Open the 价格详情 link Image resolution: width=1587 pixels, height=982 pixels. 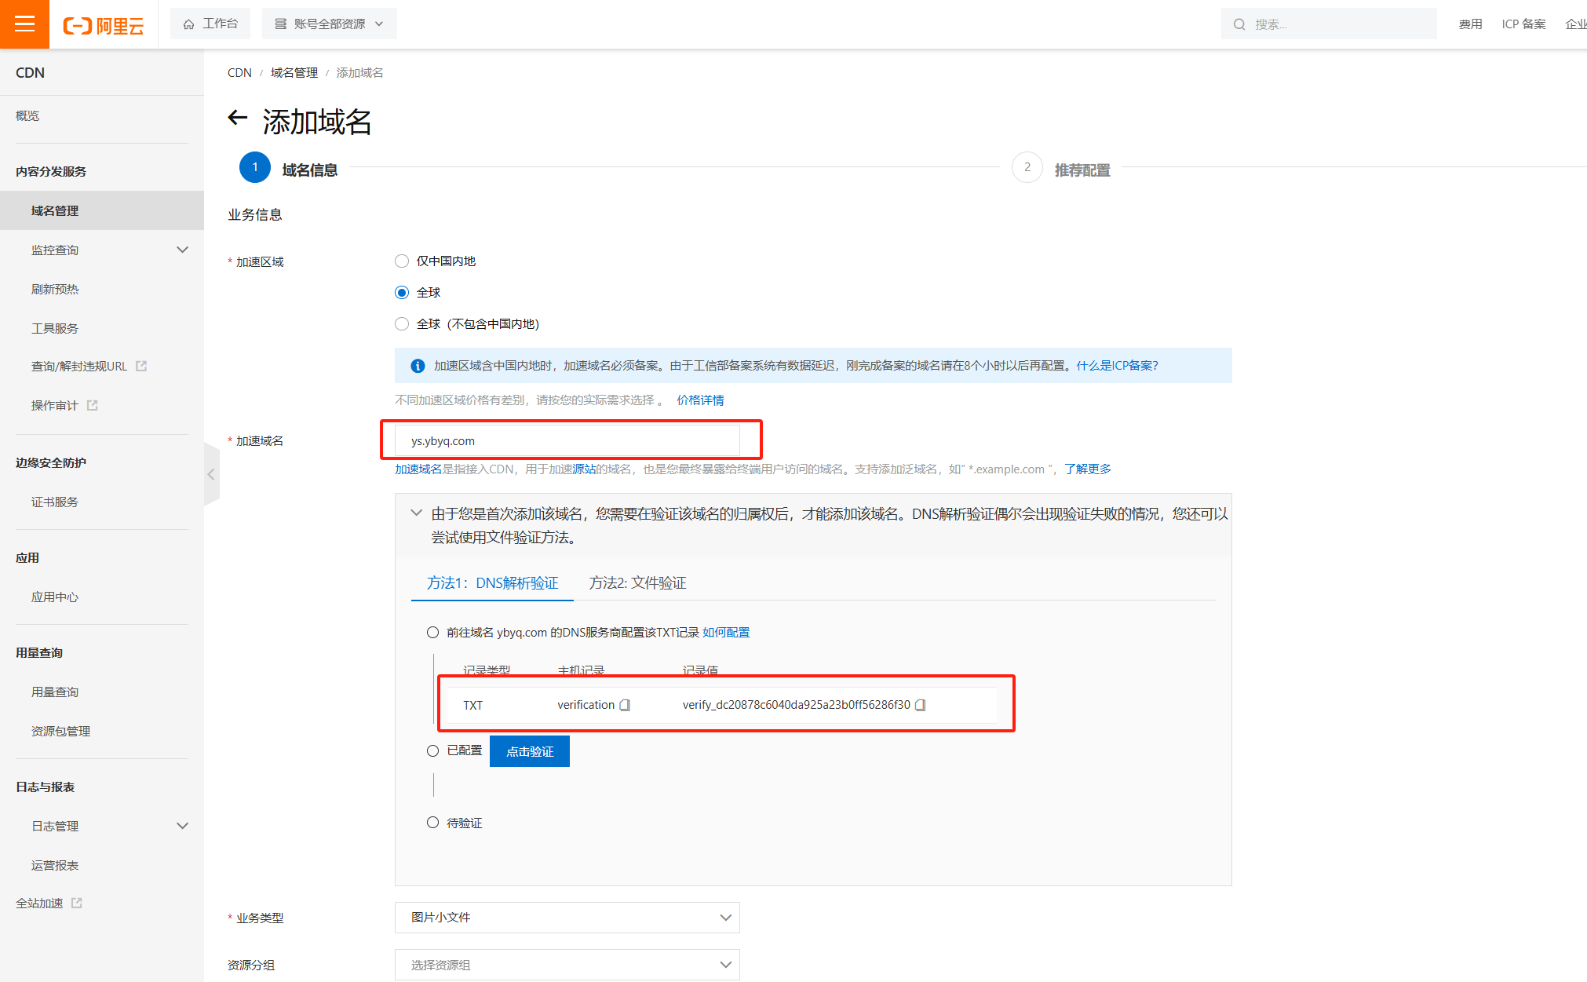pos(700,400)
